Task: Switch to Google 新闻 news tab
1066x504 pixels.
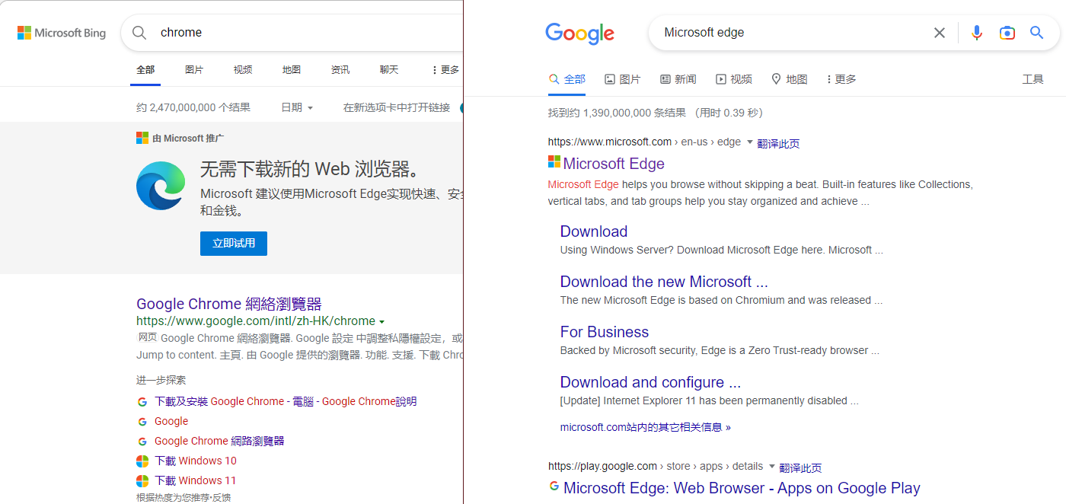Action: [x=678, y=79]
